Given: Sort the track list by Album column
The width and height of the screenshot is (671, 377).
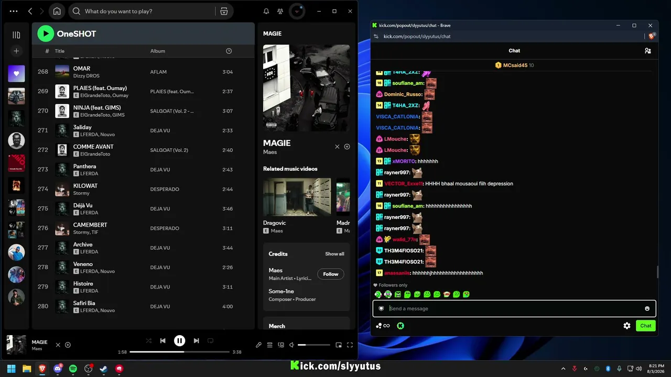Looking at the screenshot, I should coord(158,51).
